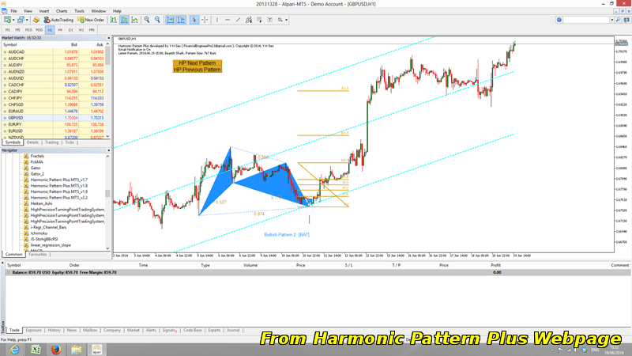Viewport: 632px width, 356px height.
Task: Select the Fibonacci retracement tool
Action: coord(259,20)
